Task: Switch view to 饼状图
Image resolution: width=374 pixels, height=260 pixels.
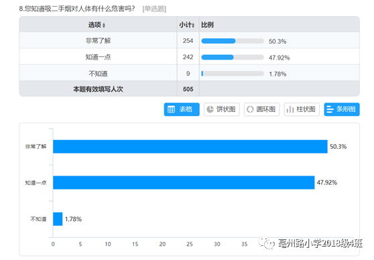Action: (x=222, y=109)
